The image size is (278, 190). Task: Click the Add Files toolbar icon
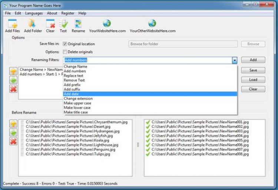[13, 24]
